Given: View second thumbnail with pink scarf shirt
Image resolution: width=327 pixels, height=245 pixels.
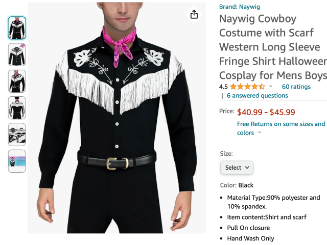Looking at the screenshot, I should [x=17, y=55].
